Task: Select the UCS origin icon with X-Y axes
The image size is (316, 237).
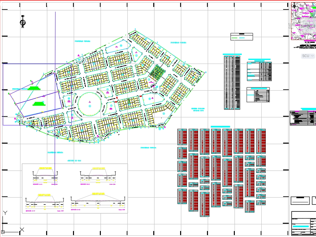Action: 13,222
